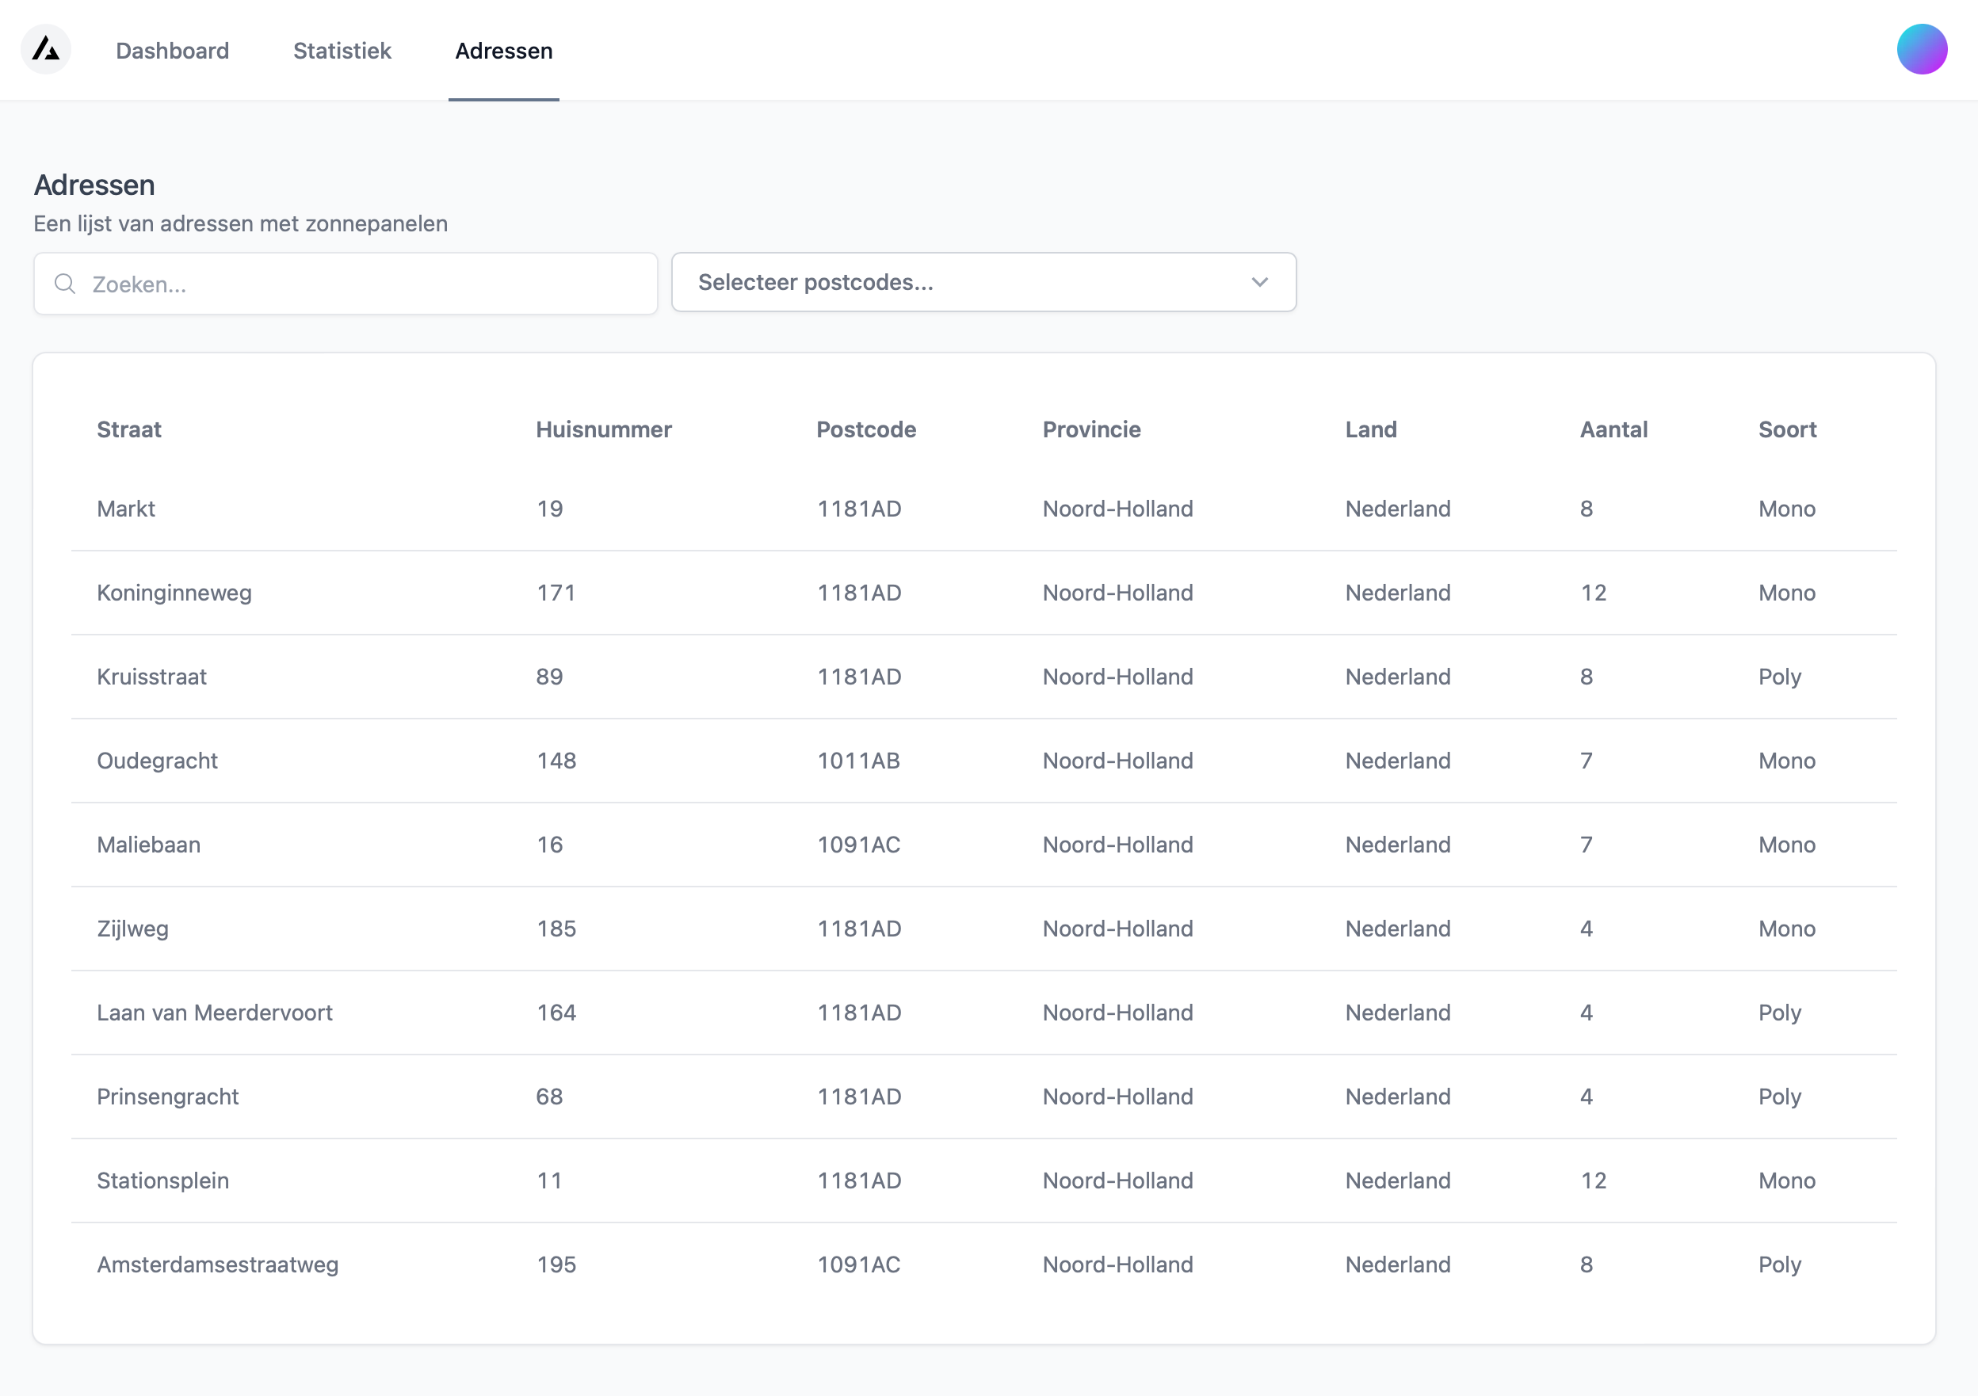Click the Adressen page heading
Viewport: 1978px width, 1396px height.
94,185
